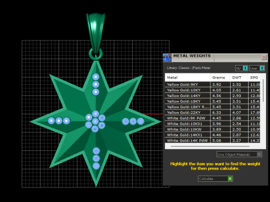
Task: Click the SPG column header
Action: (x=254, y=77)
